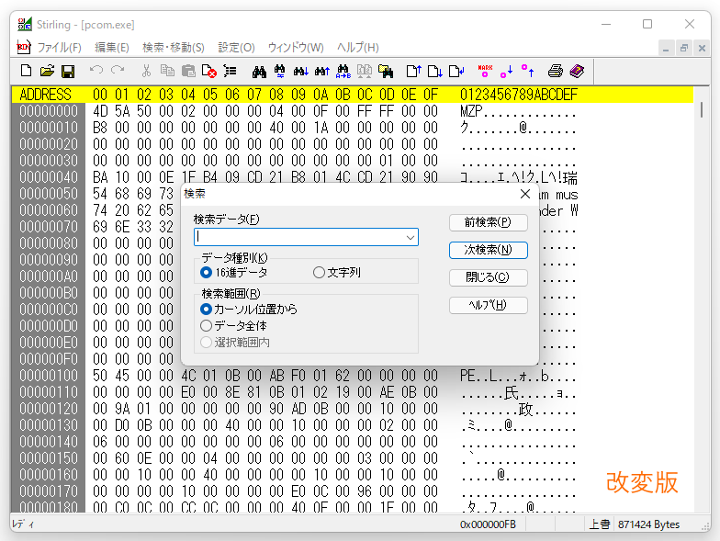The height and width of the screenshot is (541, 720).
Task: Open the 編集(E) menu
Action: (112, 48)
